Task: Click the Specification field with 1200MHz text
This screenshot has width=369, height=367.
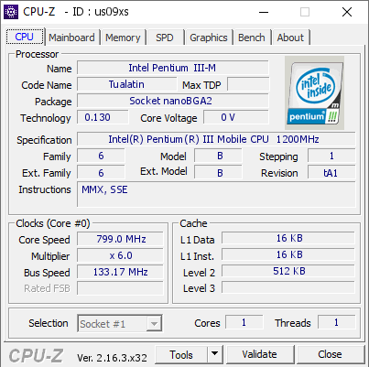Action: pos(216,139)
